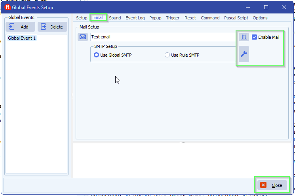Click the horizontal splitter below Mail Setup
The width and height of the screenshot is (295, 196).
(182, 143)
